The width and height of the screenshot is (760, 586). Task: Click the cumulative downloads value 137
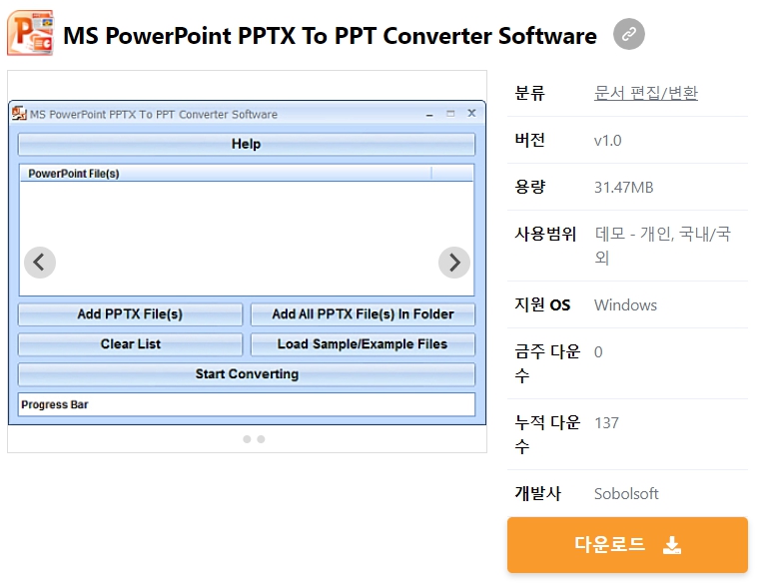click(606, 422)
